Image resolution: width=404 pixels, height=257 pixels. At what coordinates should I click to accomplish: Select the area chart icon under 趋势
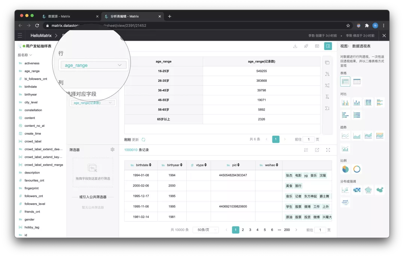pyautogui.click(x=356, y=136)
